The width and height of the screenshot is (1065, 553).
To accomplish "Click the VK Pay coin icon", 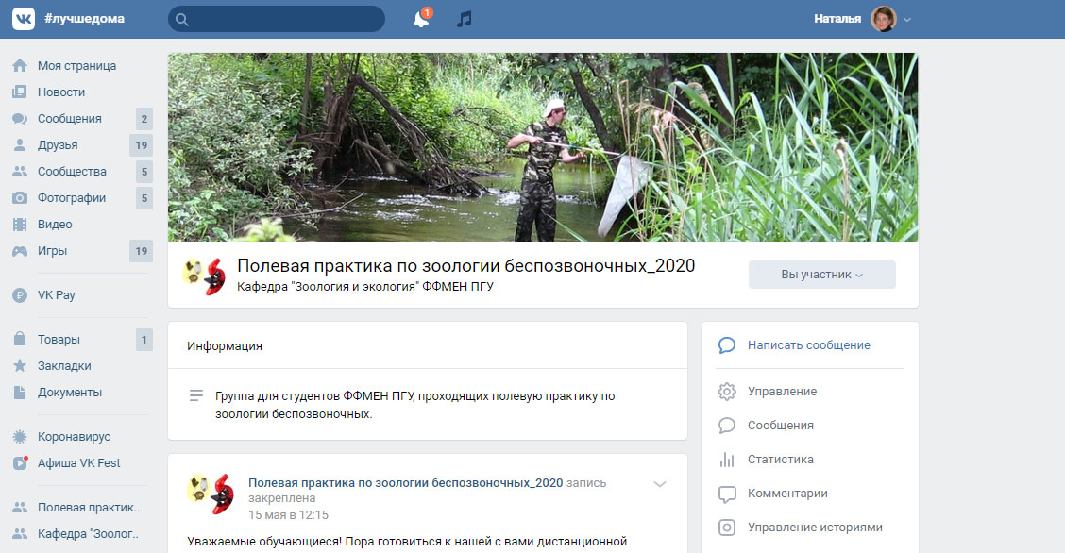I will tap(20, 295).
